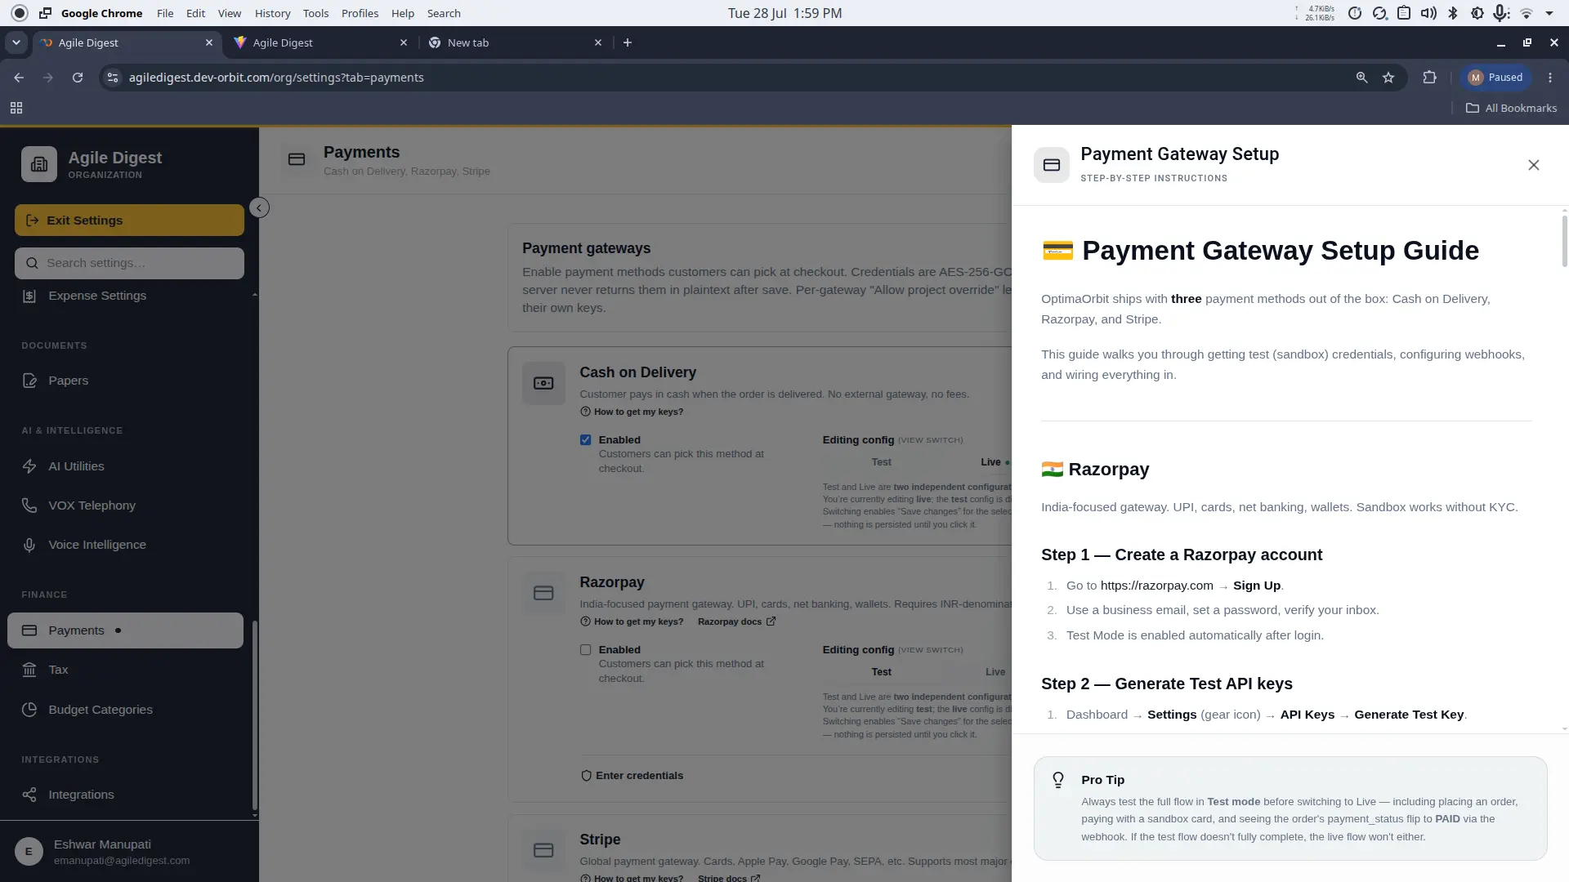This screenshot has width=1569, height=882.
Task: Click the Budget Categories pie icon
Action: click(x=29, y=710)
